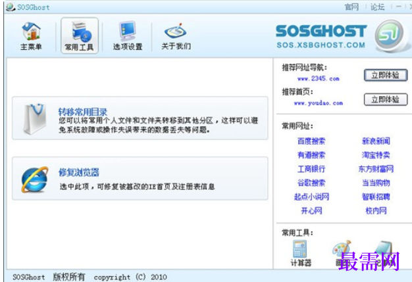Image resolution: width=412 pixels, height=282 pixels.
Task: Visit 工商银行 link
Action: click(x=311, y=169)
